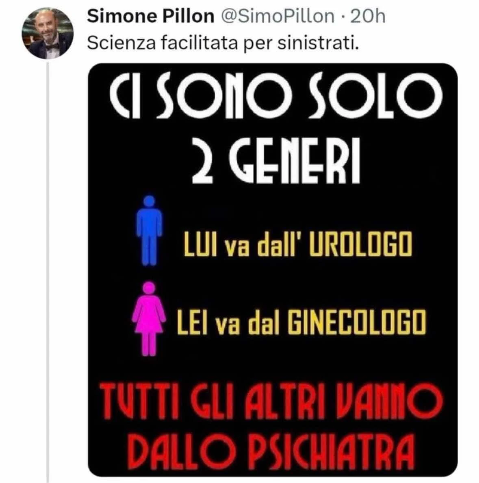Click the gray thread line below the avatar

click(48, 271)
